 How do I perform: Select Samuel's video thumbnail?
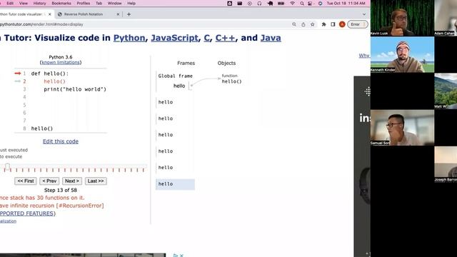click(x=402, y=128)
